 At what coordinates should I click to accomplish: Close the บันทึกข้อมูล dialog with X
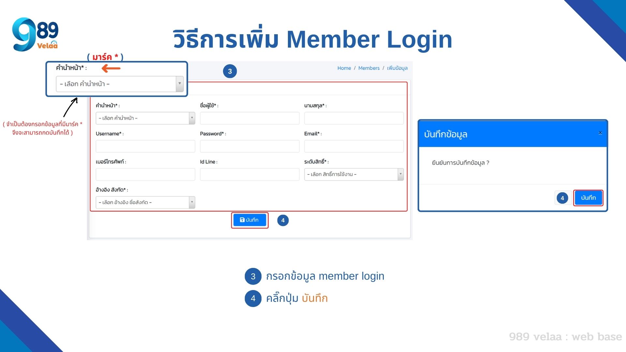pyautogui.click(x=600, y=133)
